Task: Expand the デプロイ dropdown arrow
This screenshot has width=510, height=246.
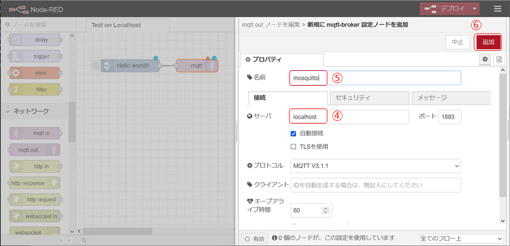Action: pos(474,9)
